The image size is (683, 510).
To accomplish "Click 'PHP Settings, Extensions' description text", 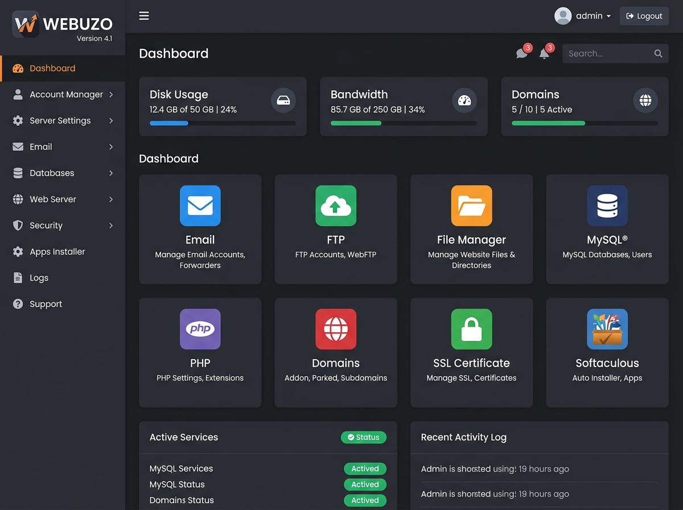I will 200,378.
